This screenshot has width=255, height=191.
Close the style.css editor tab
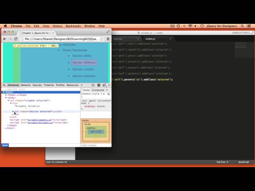pyautogui.click(x=138, y=39)
